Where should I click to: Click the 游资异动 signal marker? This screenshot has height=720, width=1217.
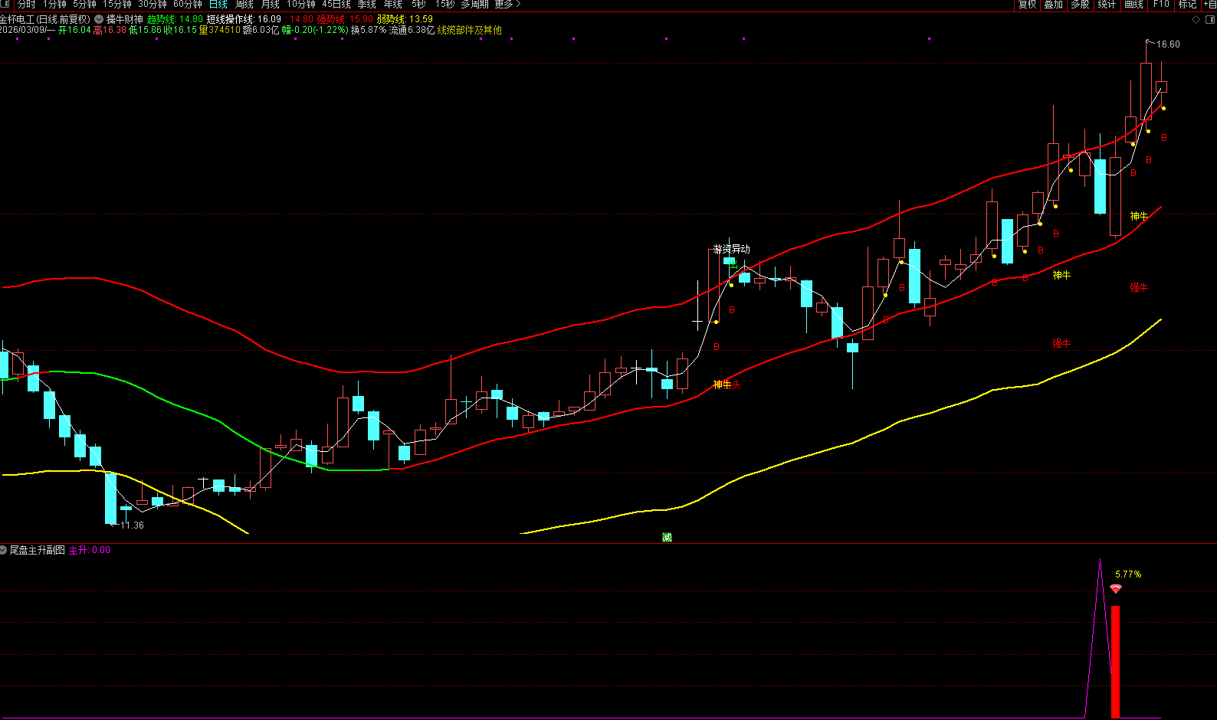pyautogui.click(x=731, y=250)
